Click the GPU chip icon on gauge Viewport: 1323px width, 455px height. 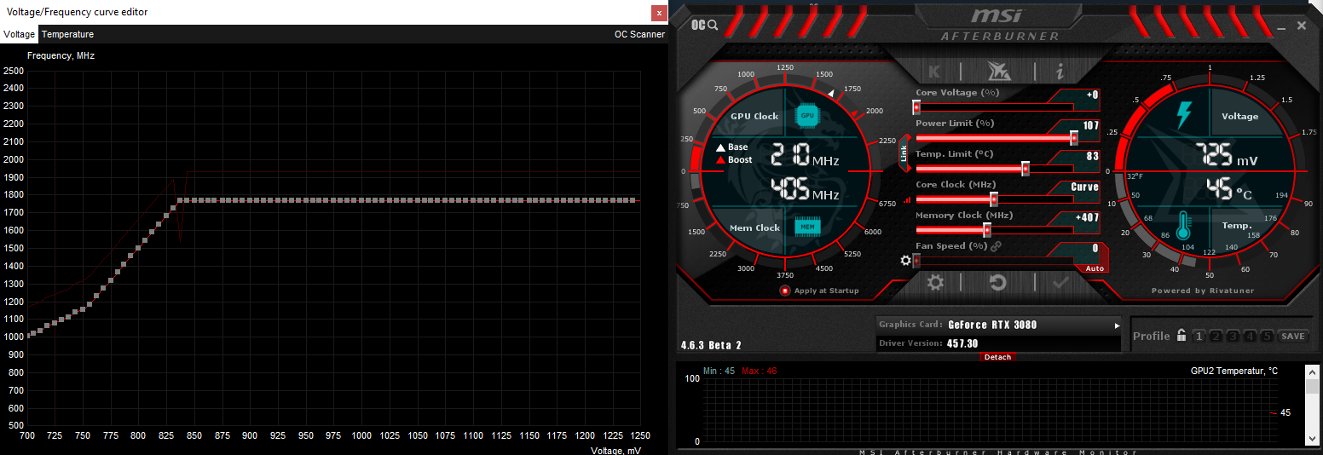coord(806,115)
